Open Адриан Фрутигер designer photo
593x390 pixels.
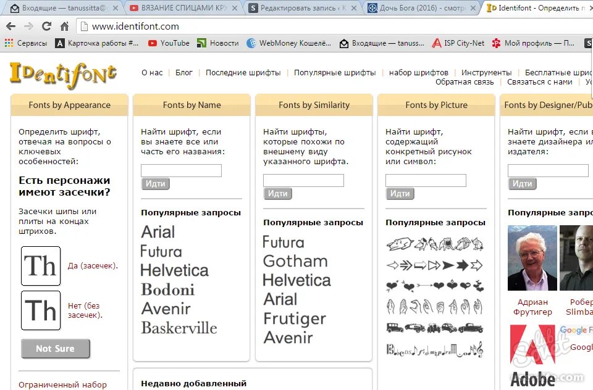[x=532, y=258]
